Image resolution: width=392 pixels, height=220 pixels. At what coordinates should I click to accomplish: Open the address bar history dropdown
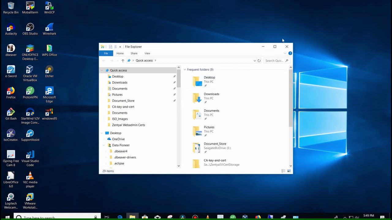point(254,61)
